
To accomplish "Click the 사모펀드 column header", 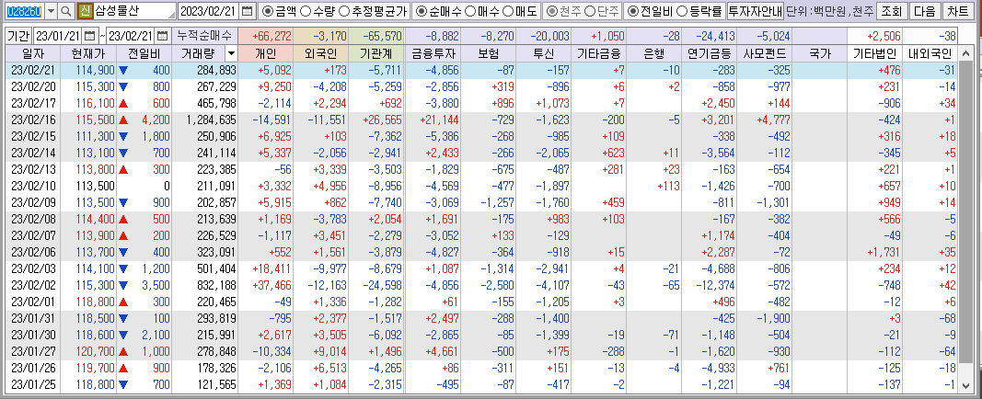I will click(x=765, y=54).
